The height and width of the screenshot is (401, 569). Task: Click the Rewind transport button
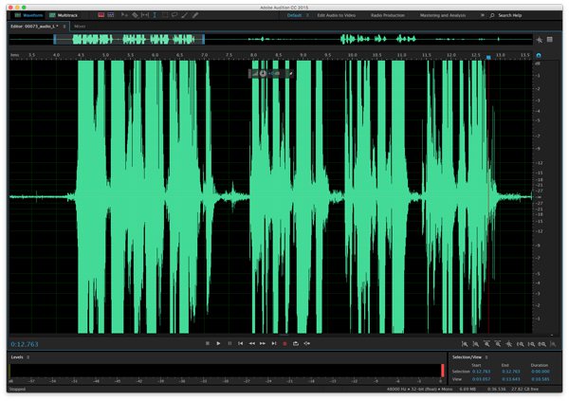pos(251,343)
